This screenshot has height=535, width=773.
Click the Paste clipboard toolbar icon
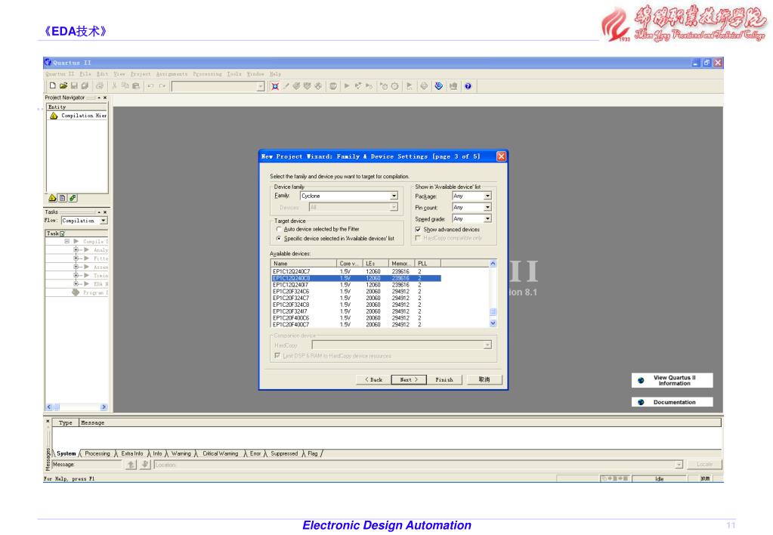(x=136, y=86)
